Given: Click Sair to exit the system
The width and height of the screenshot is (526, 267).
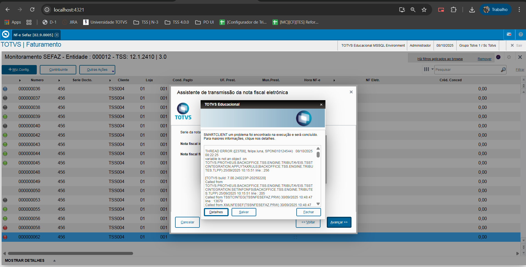Looking at the screenshot, I should pos(516,46).
